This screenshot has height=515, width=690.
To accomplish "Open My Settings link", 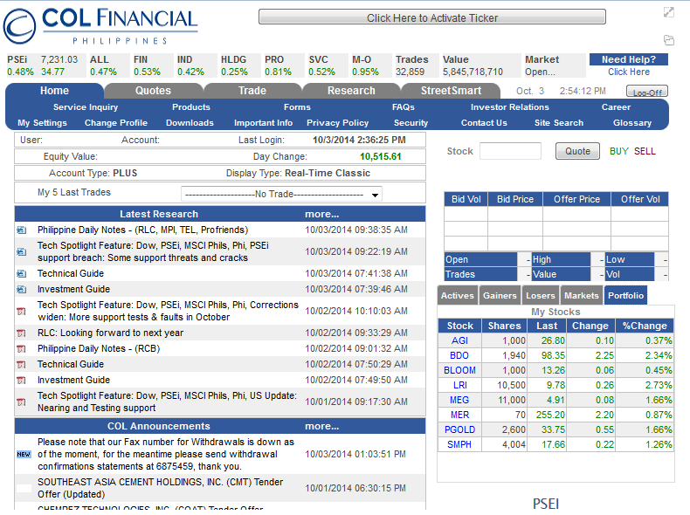I will click(42, 123).
